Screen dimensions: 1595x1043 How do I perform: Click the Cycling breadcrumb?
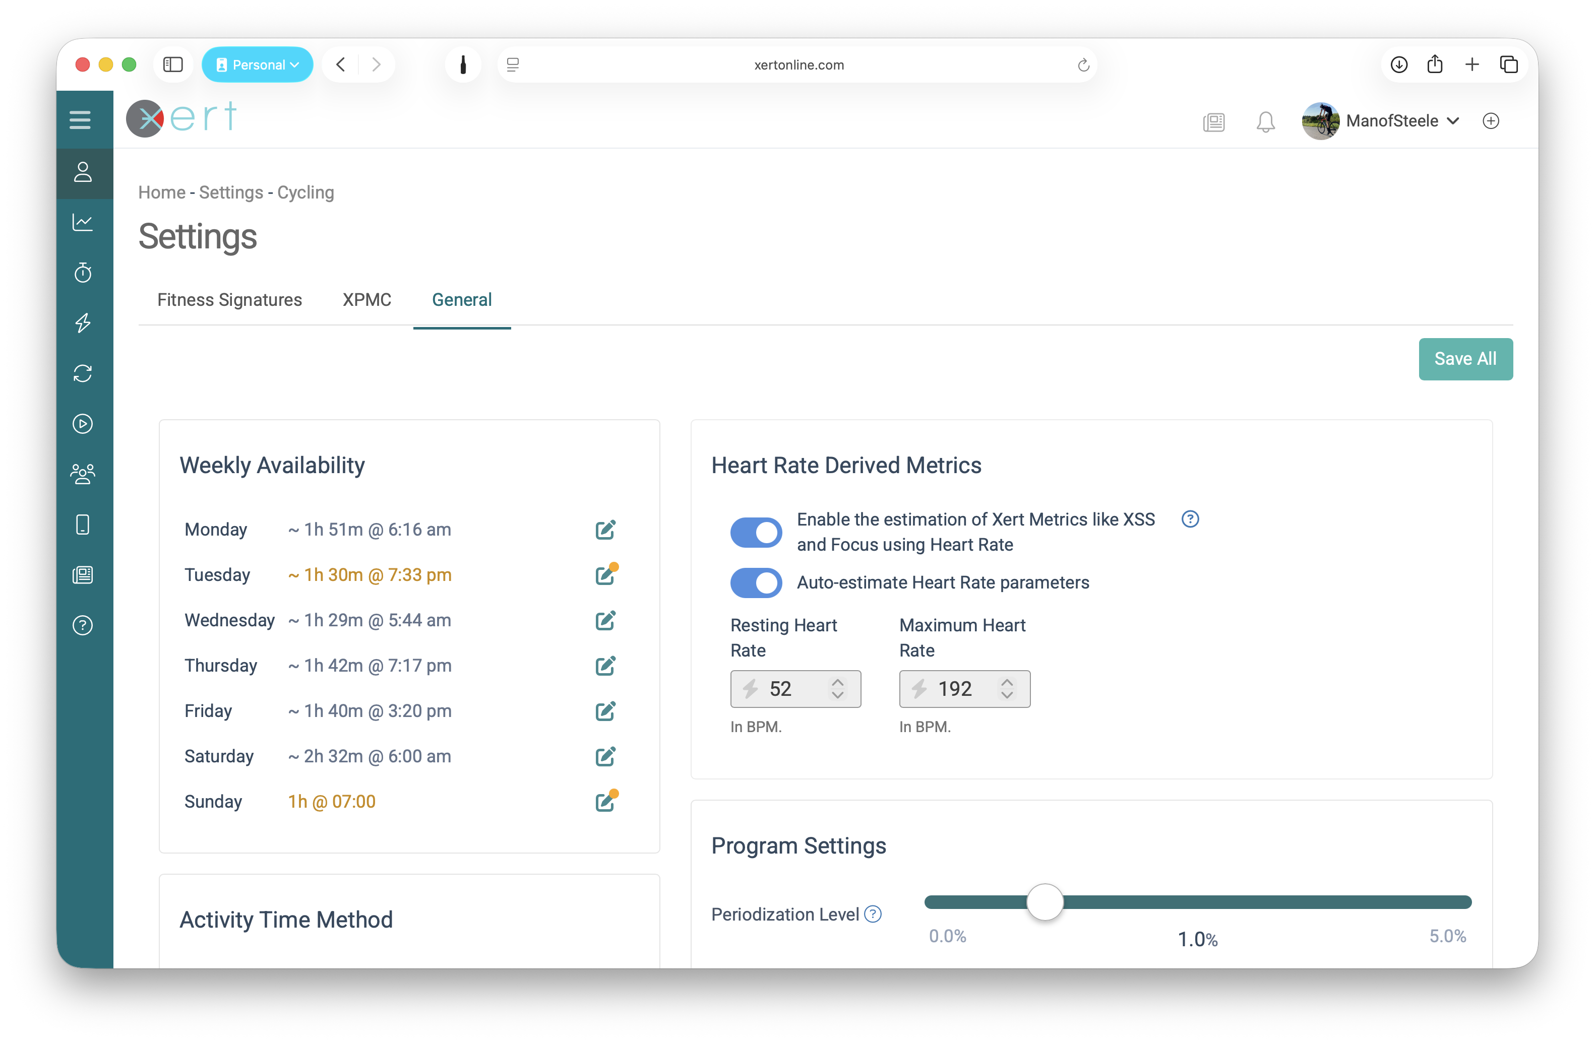[305, 192]
